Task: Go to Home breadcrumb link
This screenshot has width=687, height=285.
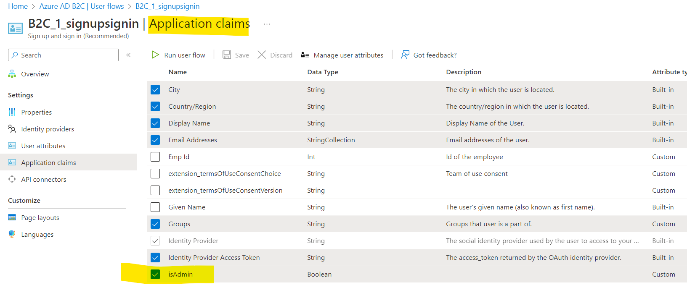Action: pos(18,6)
